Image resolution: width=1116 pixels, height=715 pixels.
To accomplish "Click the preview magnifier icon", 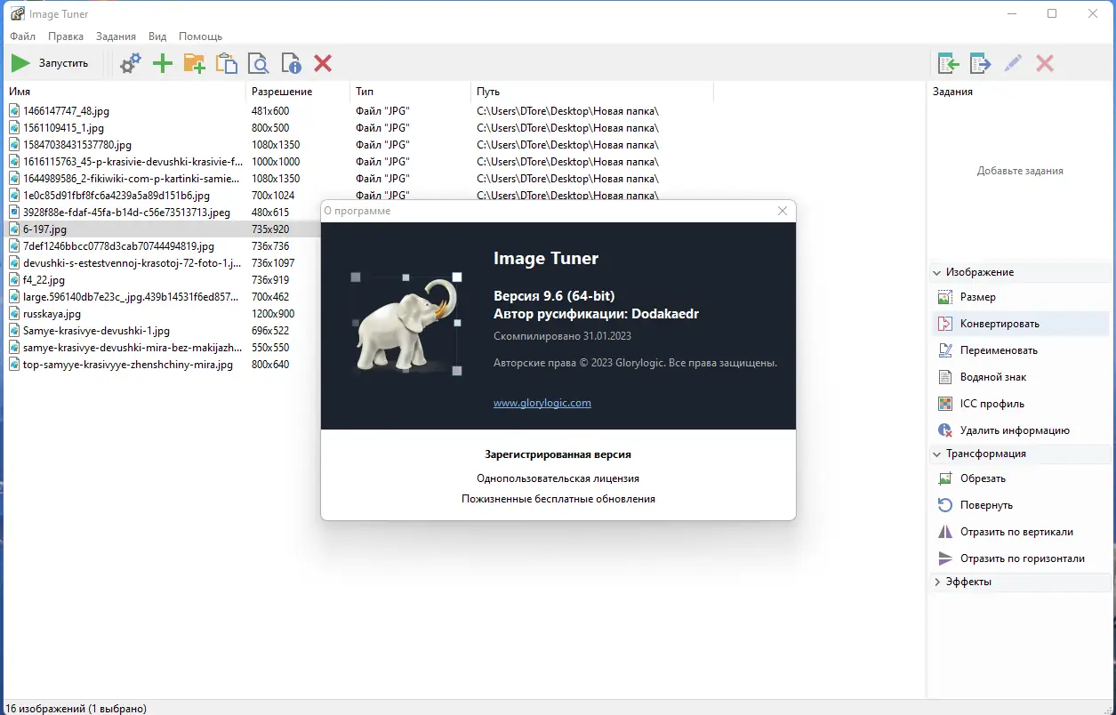I will pyautogui.click(x=258, y=63).
